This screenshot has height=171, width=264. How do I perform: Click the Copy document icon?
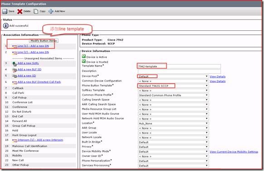[x=36, y=11]
